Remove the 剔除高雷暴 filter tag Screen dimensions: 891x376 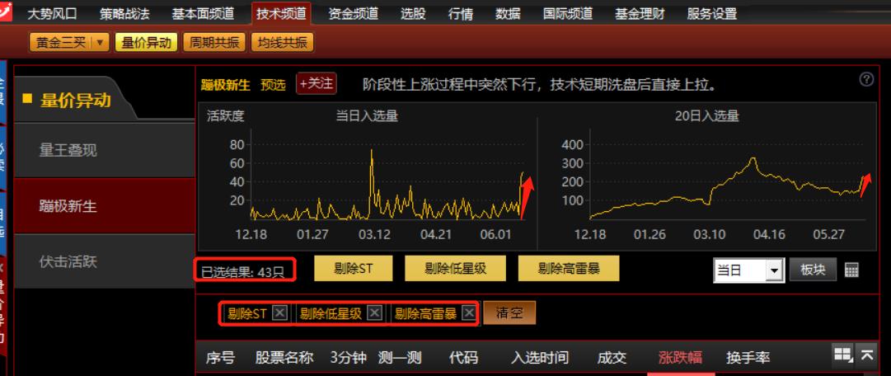tap(468, 313)
